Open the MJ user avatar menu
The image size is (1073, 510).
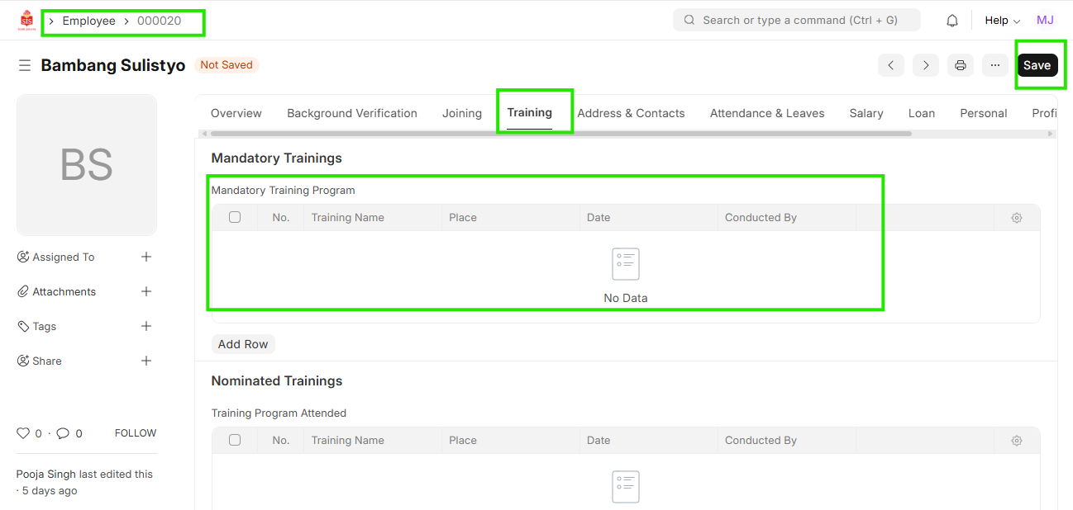(1045, 21)
